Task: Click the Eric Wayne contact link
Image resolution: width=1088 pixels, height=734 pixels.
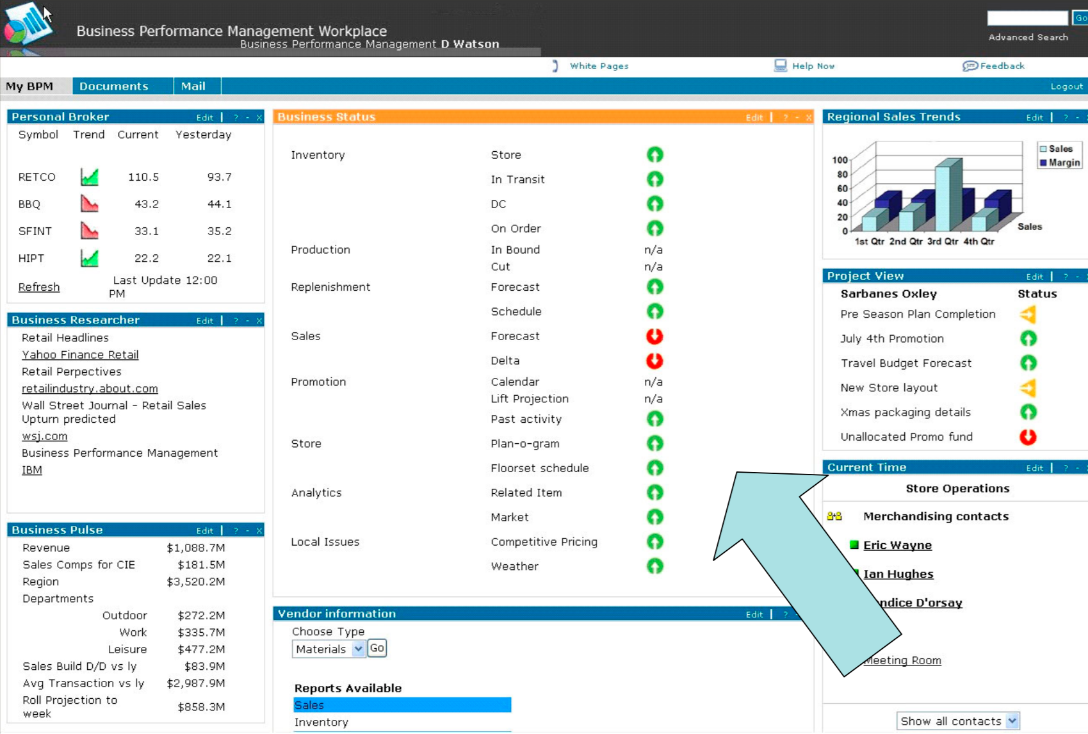Action: 897,545
